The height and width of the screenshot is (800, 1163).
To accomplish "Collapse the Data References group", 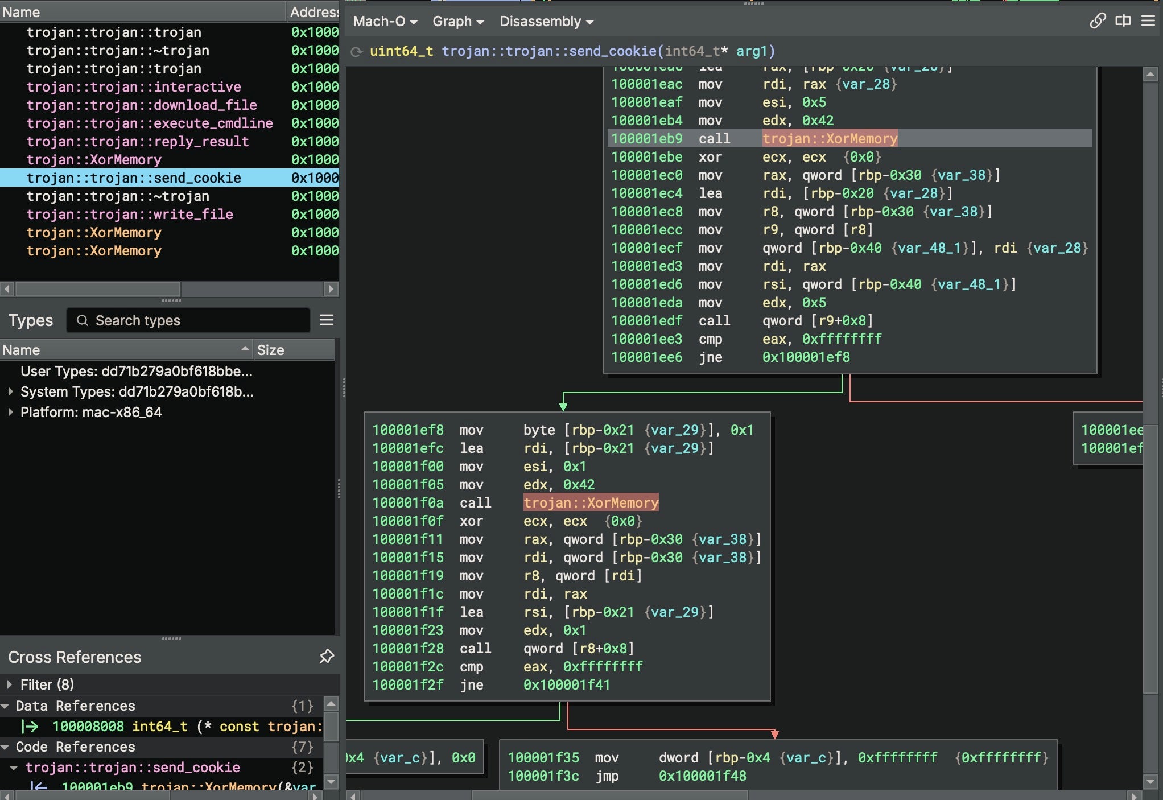I will coord(5,706).
